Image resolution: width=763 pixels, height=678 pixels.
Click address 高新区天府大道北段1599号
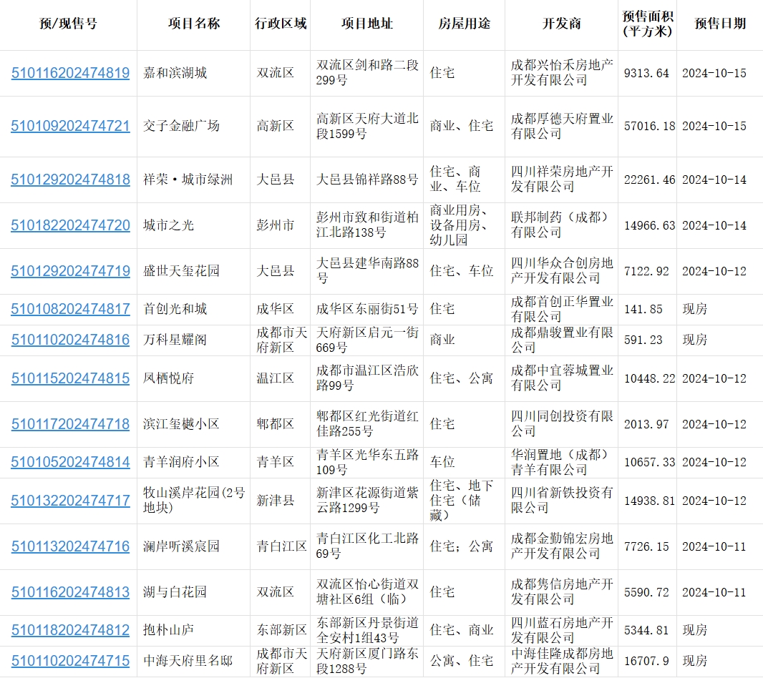coord(367,126)
